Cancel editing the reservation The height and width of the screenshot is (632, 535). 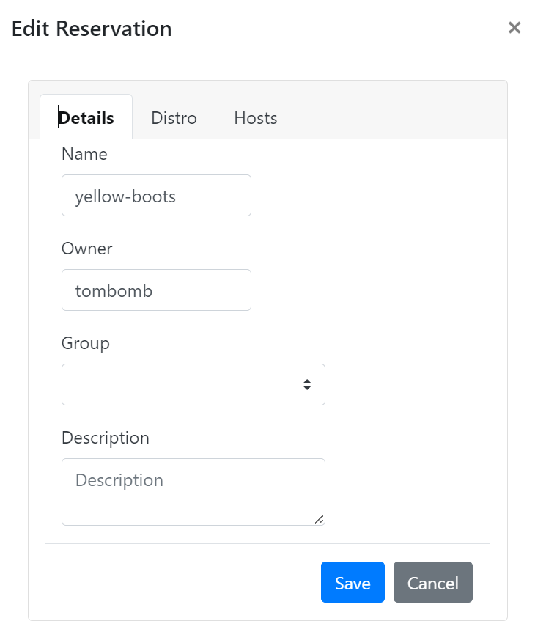(x=433, y=582)
